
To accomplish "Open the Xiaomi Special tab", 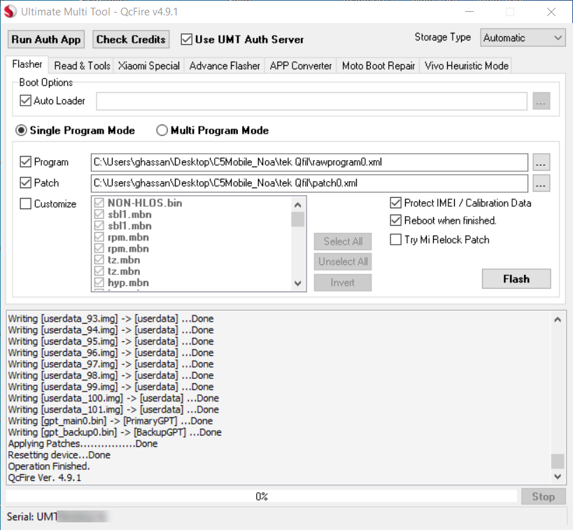I will [x=149, y=66].
